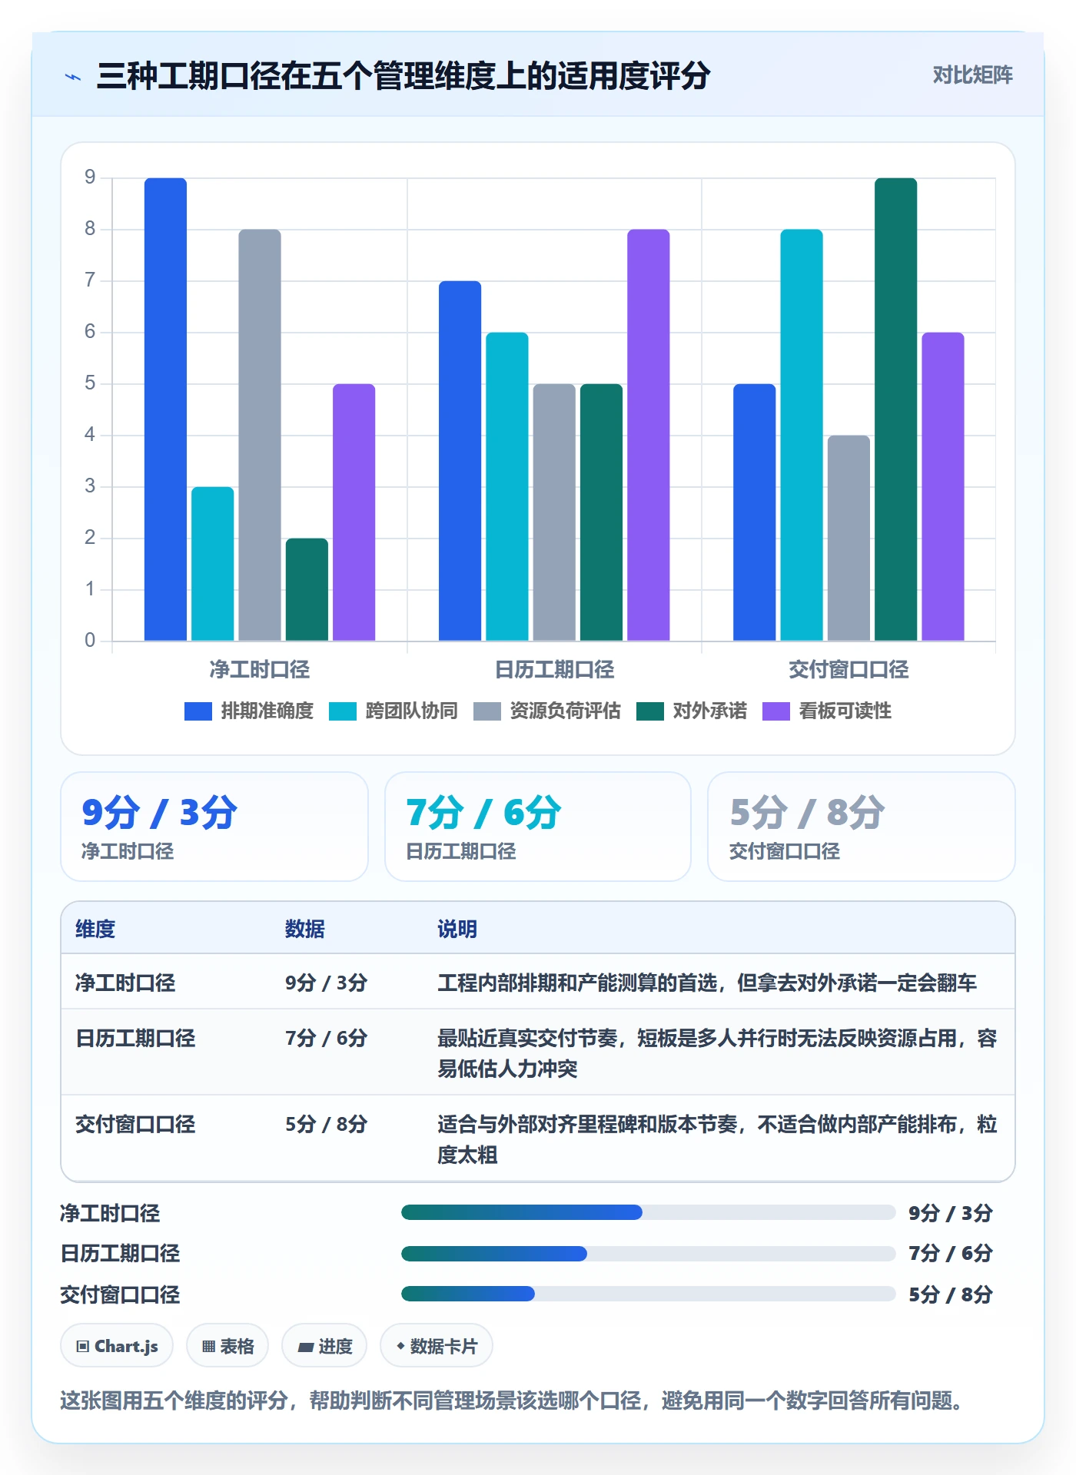Click the dark green 对外承诺 bar in 交付窗口口径 group
This screenshot has height=1475, width=1076.
(x=895, y=409)
